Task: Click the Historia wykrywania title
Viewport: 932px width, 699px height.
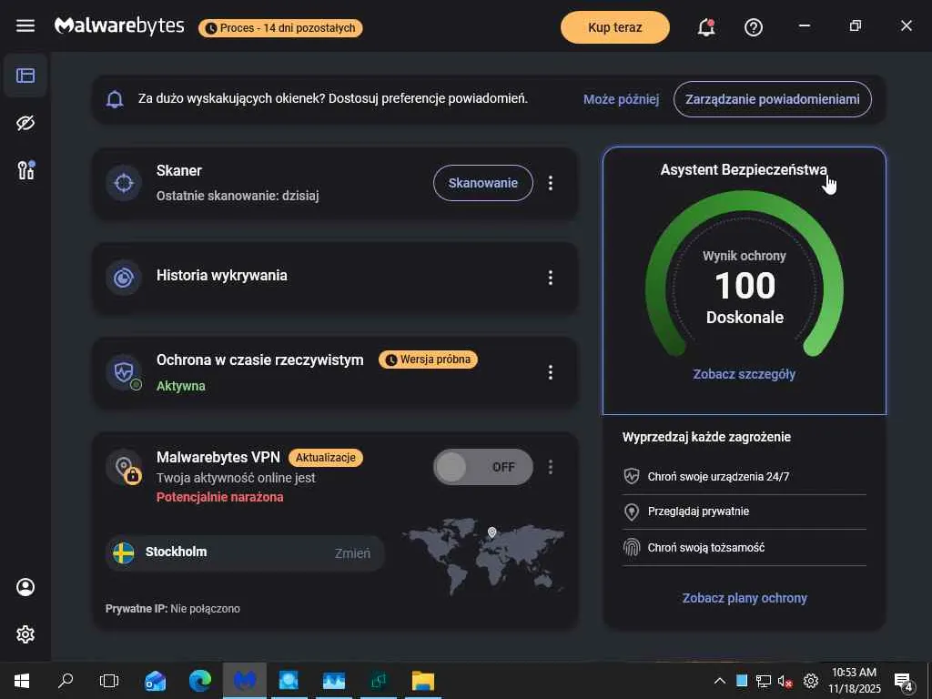Action: (222, 275)
